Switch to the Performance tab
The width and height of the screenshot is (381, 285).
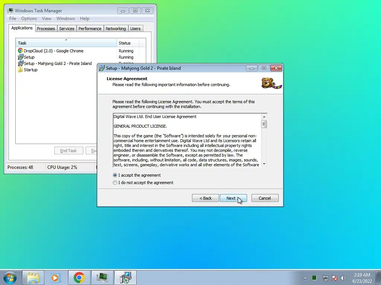point(90,29)
